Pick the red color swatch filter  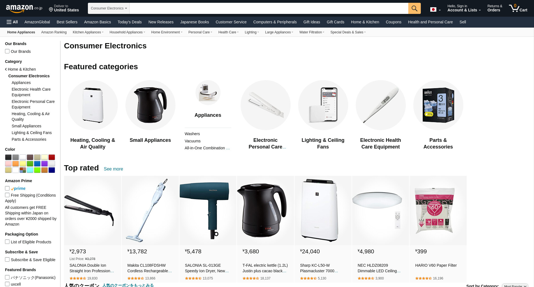52,157
